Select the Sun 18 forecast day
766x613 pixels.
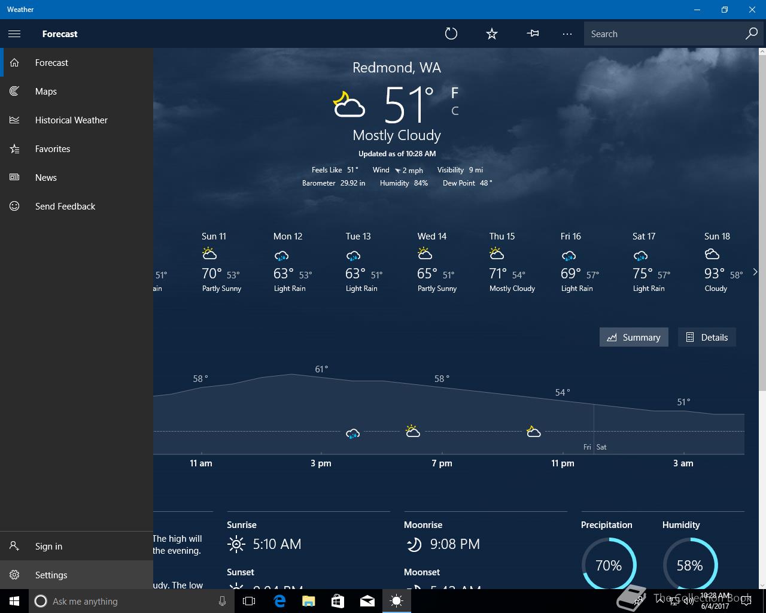[723, 262]
